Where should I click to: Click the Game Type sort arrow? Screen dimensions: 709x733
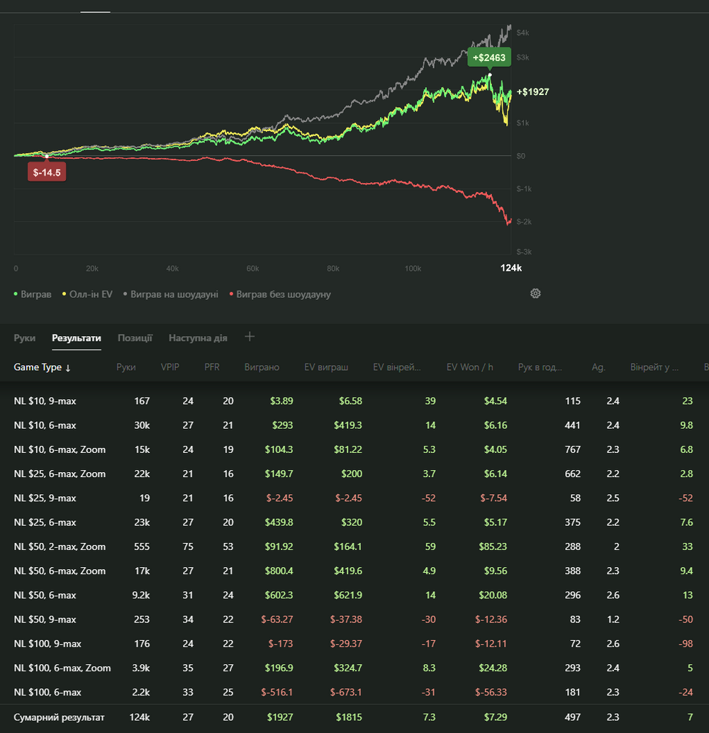click(x=68, y=368)
